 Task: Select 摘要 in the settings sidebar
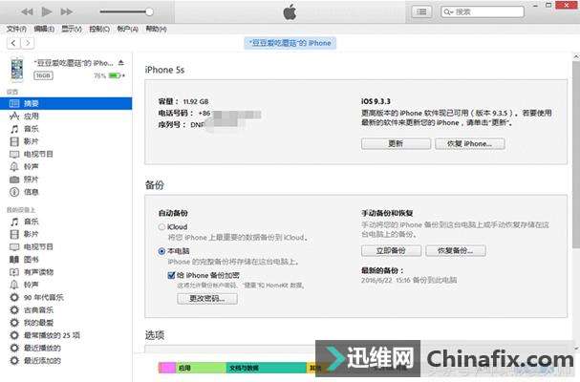[66, 103]
